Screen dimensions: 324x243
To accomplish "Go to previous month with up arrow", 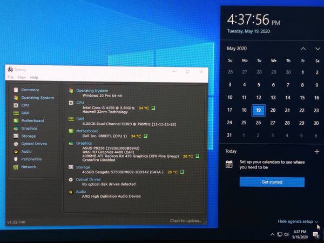I will point(301,49).
